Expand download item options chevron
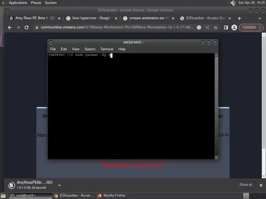 click(x=59, y=185)
